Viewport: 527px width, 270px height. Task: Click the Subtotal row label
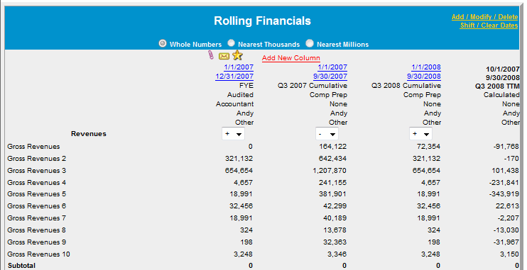[21, 266]
